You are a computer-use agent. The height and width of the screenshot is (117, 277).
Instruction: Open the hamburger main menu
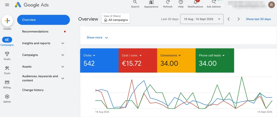pyautogui.click(x=7, y=5)
